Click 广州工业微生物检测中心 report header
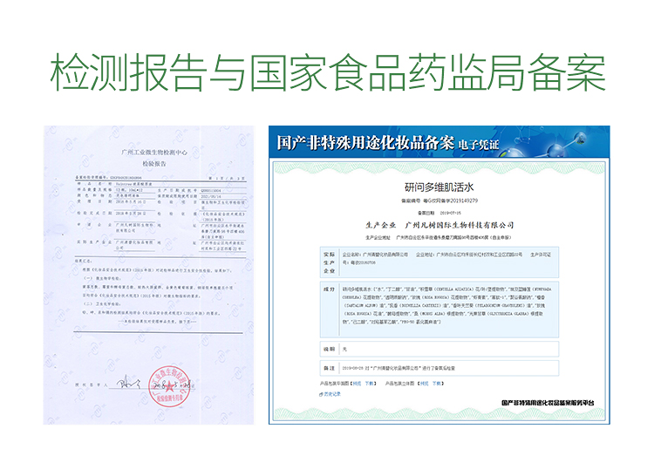 point(154,153)
